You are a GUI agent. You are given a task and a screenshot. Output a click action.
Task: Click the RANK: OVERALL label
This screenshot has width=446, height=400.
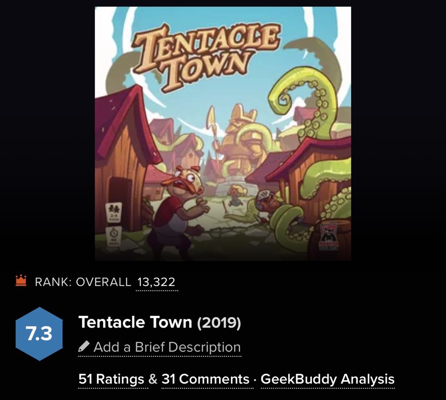tap(83, 282)
